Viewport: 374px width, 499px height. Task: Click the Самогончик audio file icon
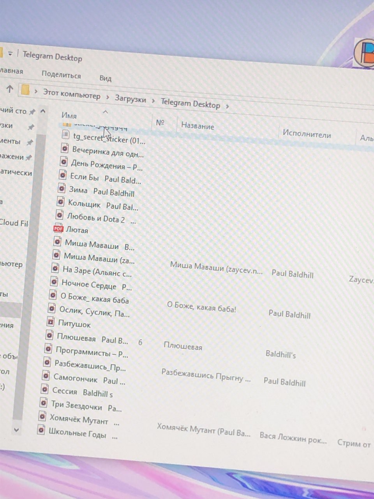point(46,376)
